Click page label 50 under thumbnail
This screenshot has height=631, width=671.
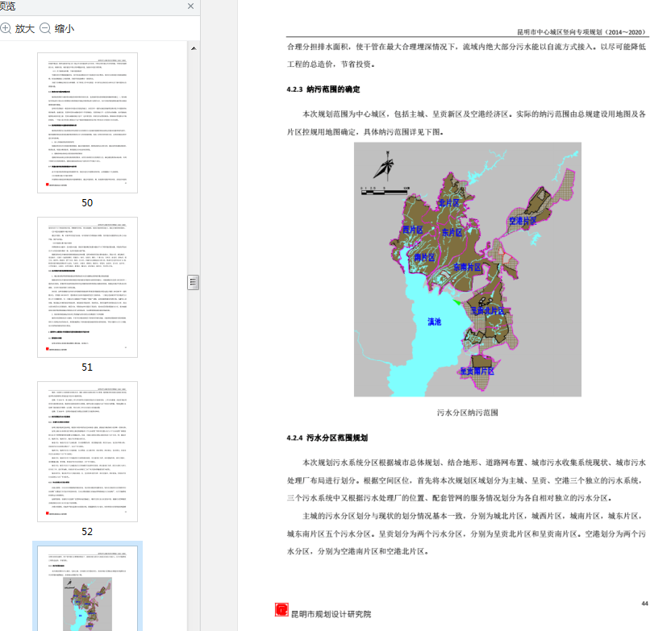click(87, 202)
